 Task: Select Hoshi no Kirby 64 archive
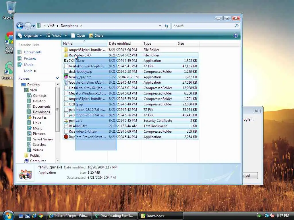pos(131,88)
